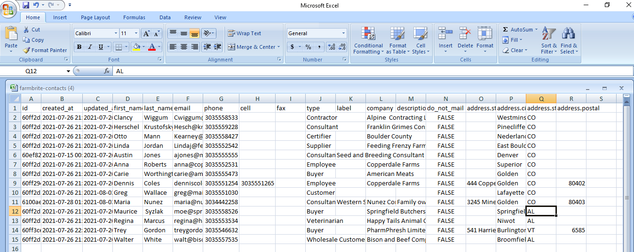
Task: Click the Increase Decimal icon
Action: pyautogui.click(x=331, y=47)
